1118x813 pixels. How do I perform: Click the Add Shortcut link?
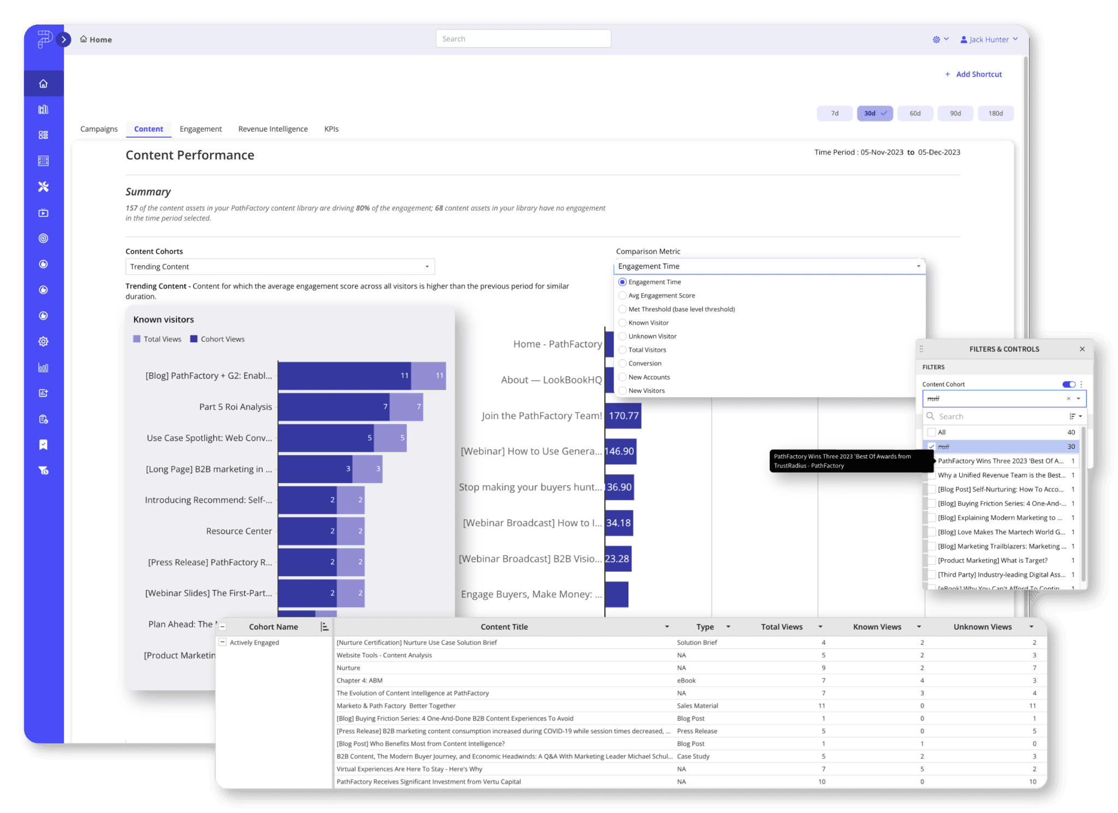coord(973,74)
